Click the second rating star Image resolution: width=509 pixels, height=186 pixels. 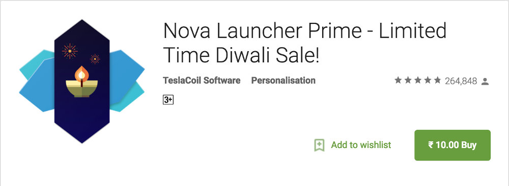[x=408, y=80]
